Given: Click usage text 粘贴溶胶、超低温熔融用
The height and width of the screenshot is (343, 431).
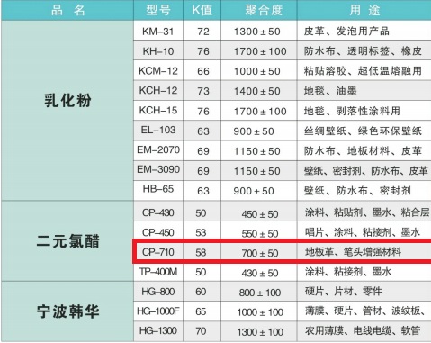Looking at the screenshot, I should click(363, 71).
